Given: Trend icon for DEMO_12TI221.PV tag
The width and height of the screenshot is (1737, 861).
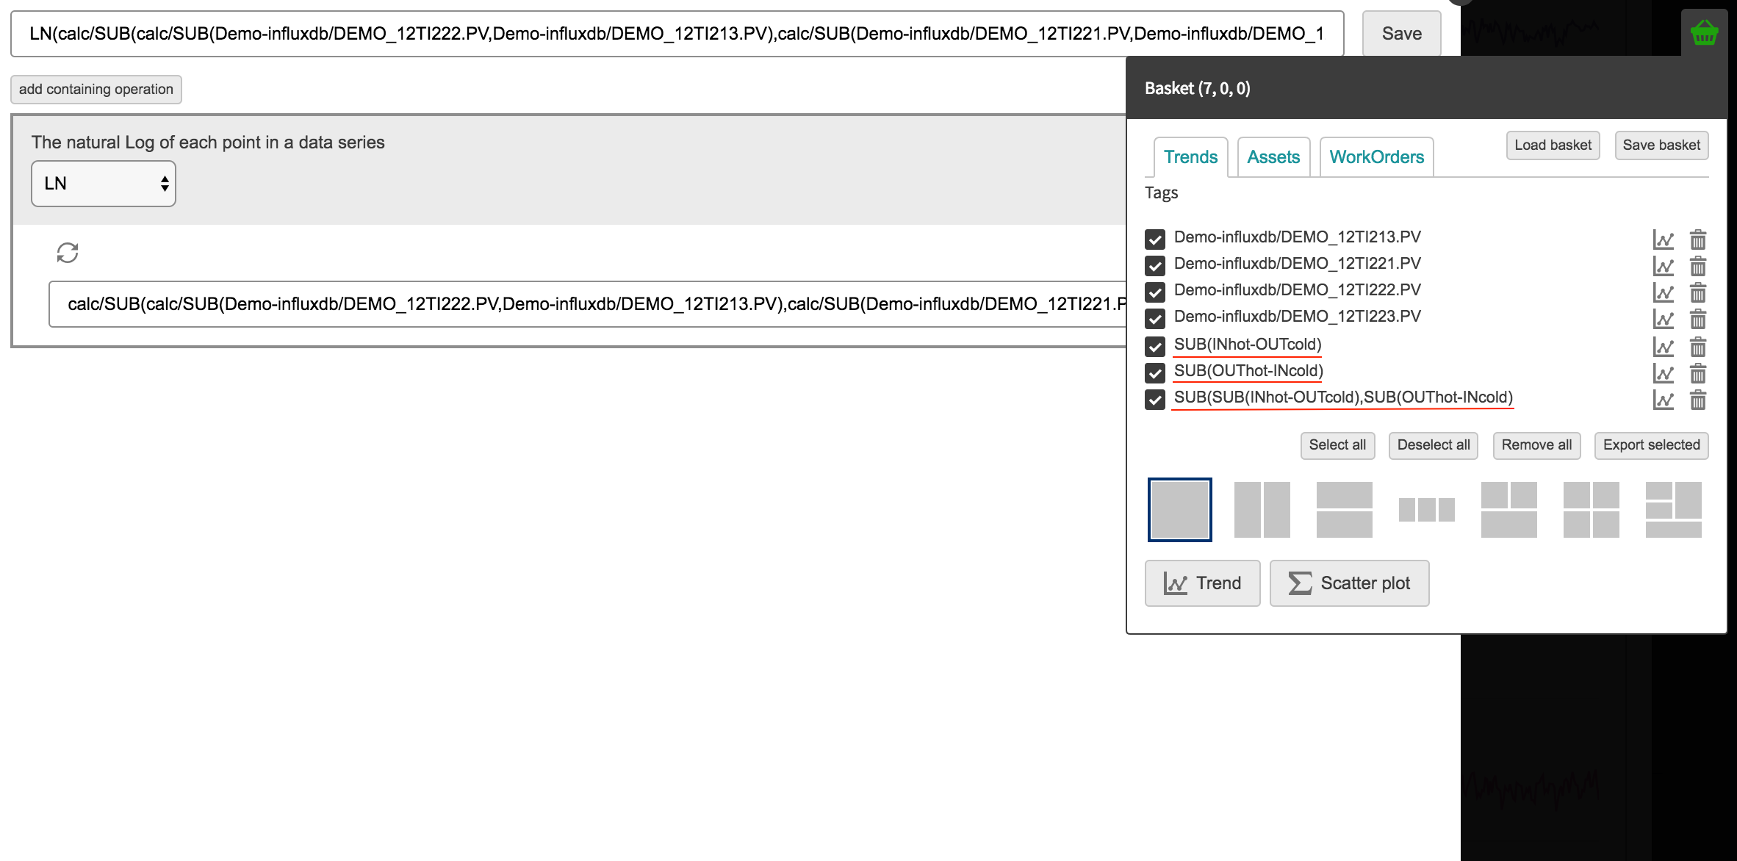Looking at the screenshot, I should (1664, 266).
